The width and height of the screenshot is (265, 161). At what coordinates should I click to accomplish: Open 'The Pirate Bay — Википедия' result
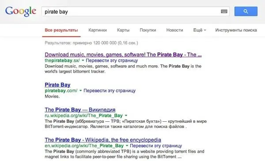pyautogui.click(x=80, y=110)
